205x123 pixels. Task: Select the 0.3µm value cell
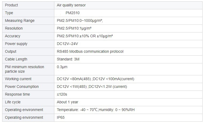click(x=62, y=67)
